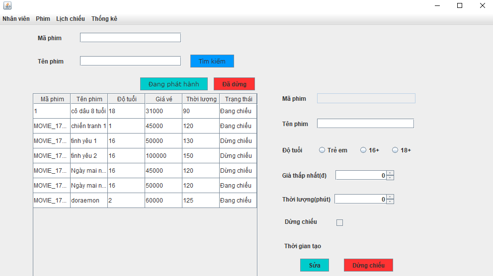Select the row 'chiến tranh 1'
The width and height of the screenshot is (493, 276).
(145, 126)
